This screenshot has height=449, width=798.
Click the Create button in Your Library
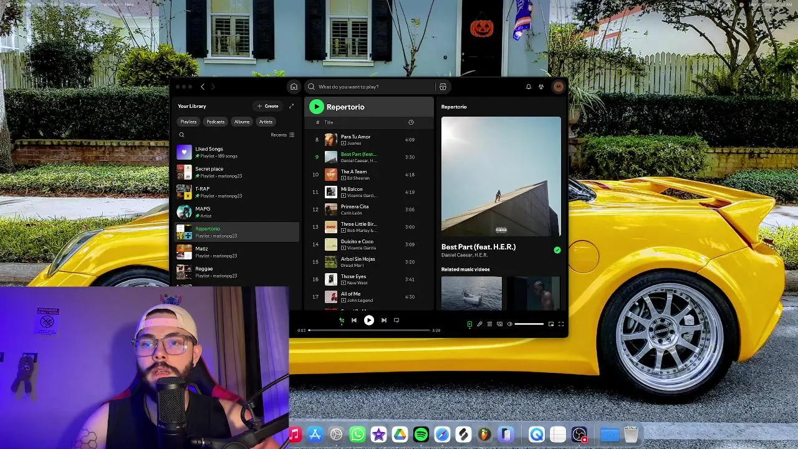268,106
